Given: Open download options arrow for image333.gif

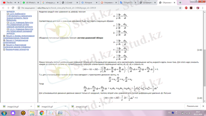Looking at the screenshot, I should tap(100, 106).
